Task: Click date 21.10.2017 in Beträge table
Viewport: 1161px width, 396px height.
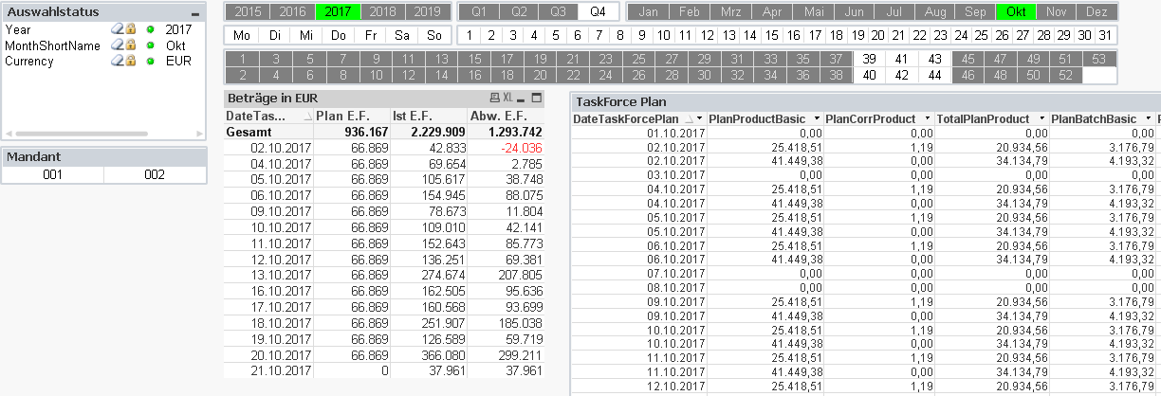Action: [x=281, y=371]
